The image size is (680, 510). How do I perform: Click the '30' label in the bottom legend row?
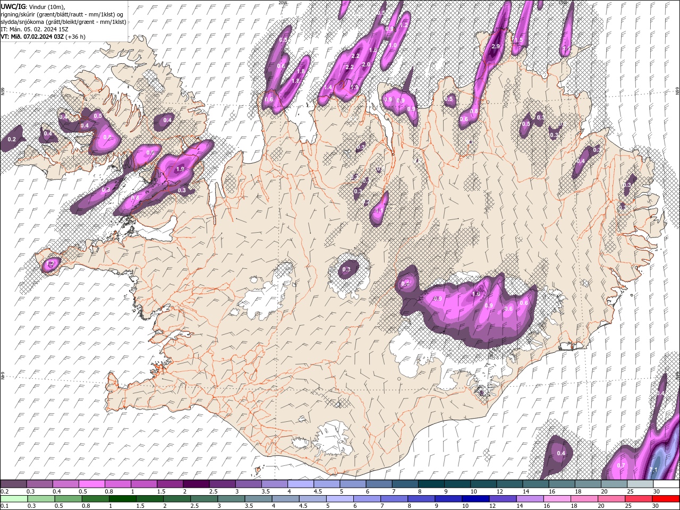coord(655,506)
